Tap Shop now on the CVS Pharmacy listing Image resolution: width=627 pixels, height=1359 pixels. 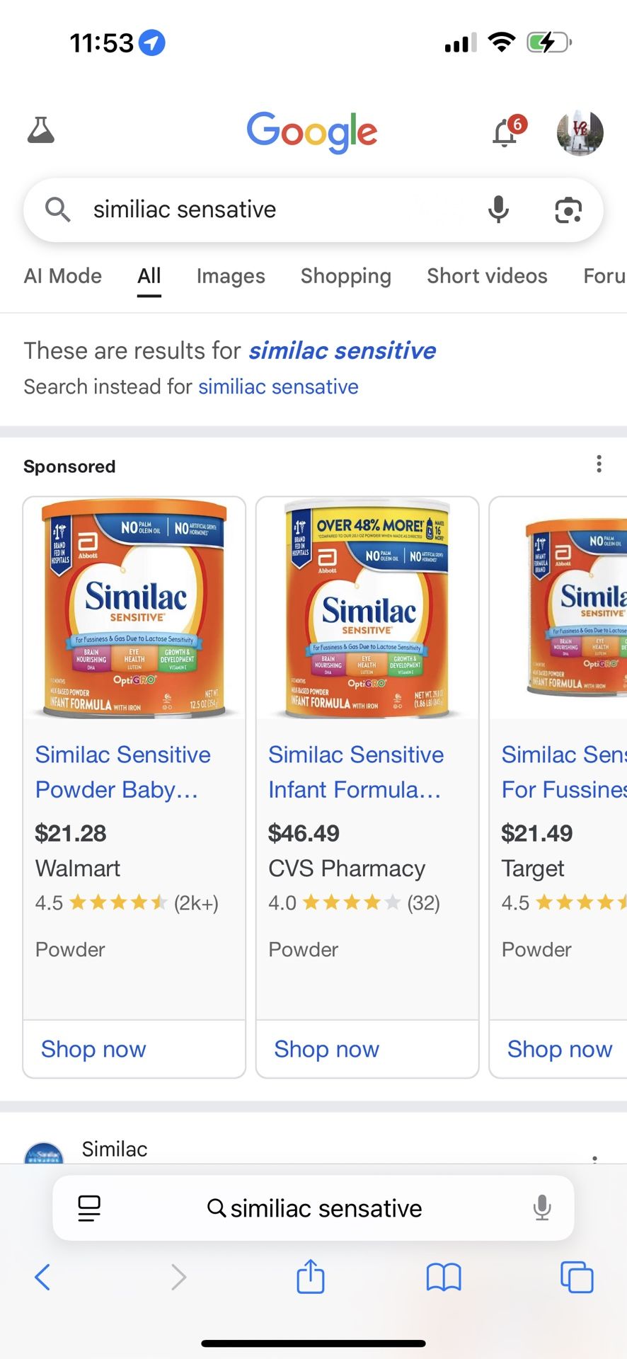(x=326, y=1049)
